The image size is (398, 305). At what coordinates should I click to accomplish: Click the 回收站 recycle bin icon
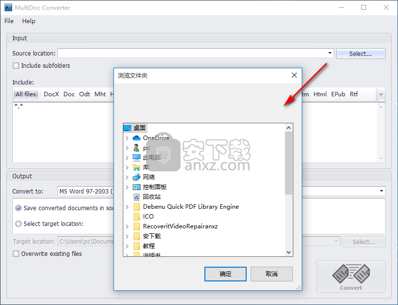coord(137,197)
